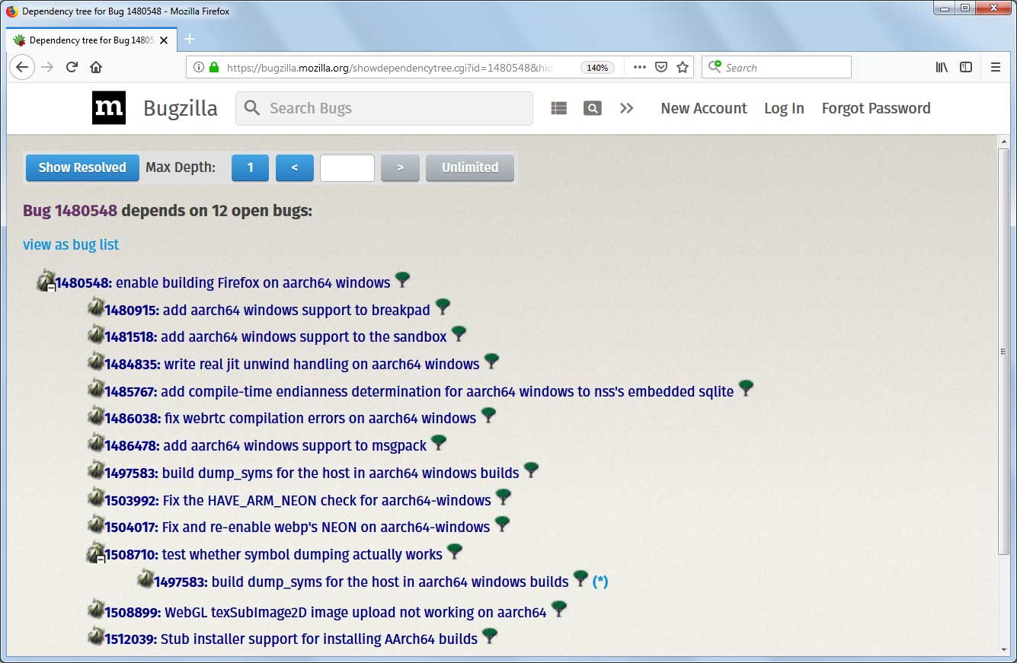Open bug 1480915 breakpad support link
This screenshot has height=663, width=1017.
[267, 310]
